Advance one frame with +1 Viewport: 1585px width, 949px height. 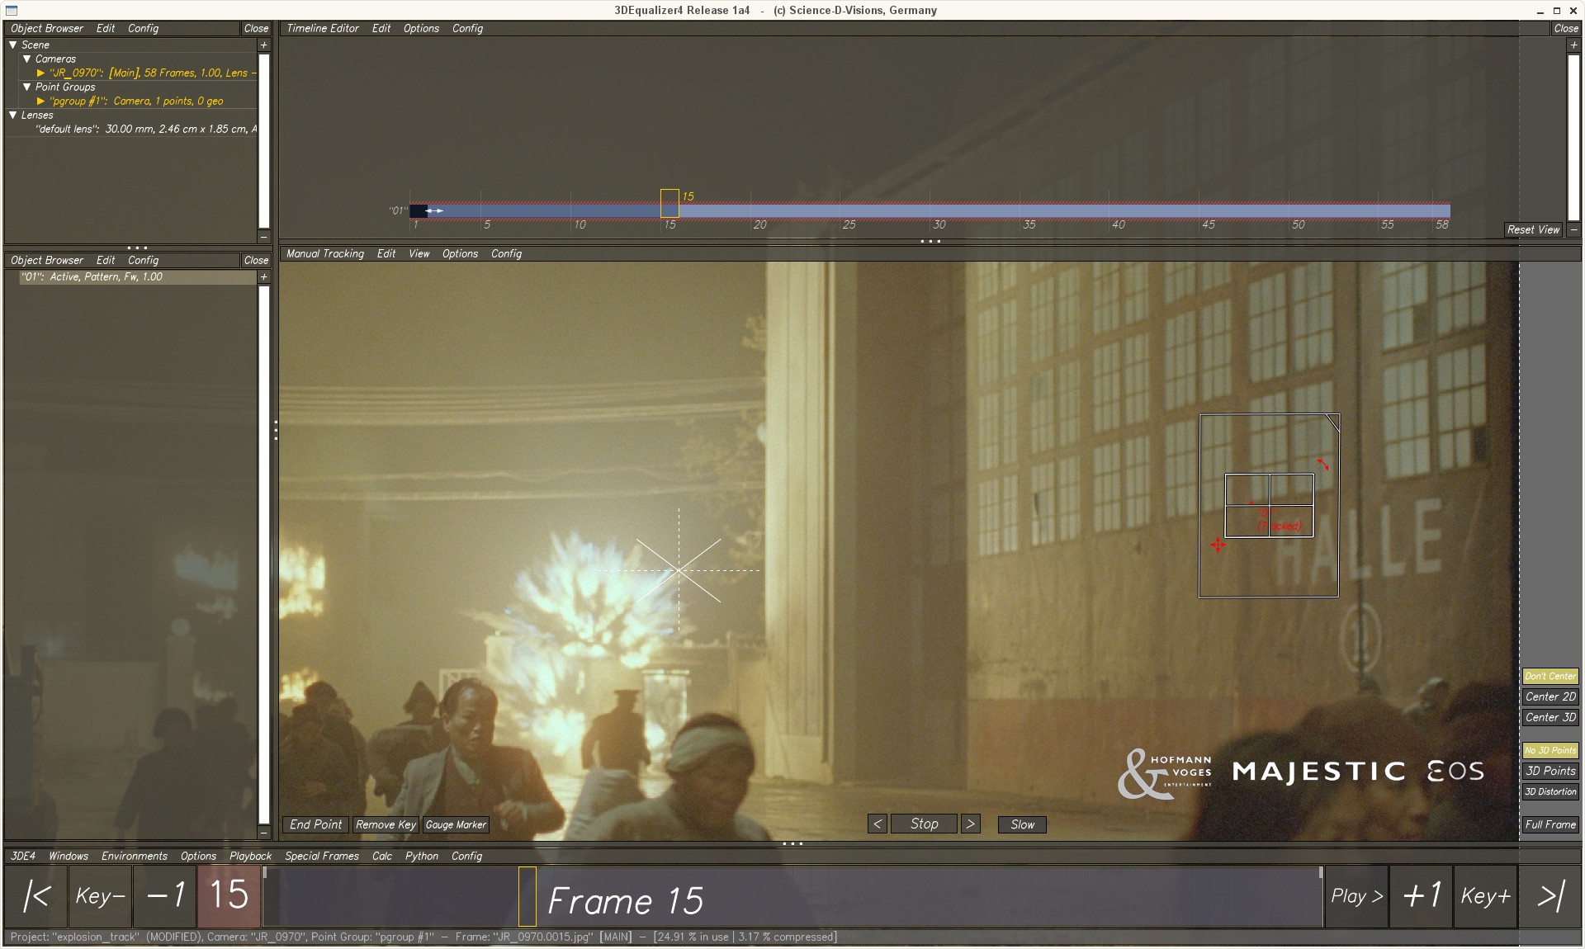tap(1421, 896)
